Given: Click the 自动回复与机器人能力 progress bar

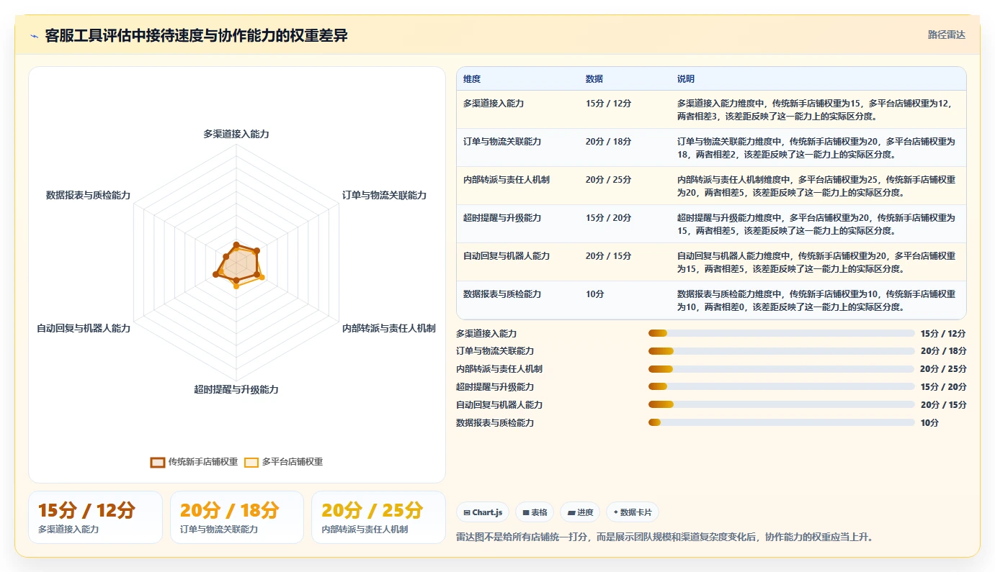Looking at the screenshot, I should click(781, 405).
